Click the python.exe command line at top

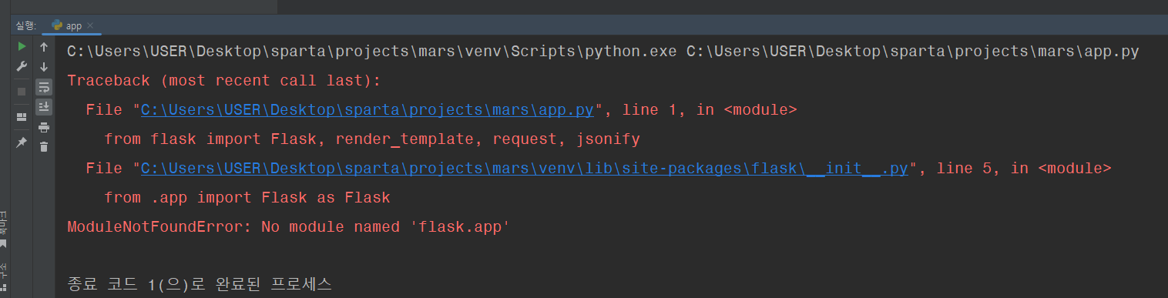pyautogui.click(x=603, y=52)
